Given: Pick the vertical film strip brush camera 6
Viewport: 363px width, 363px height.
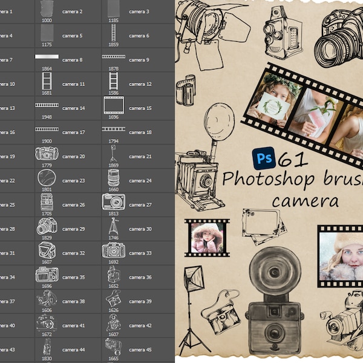Looking at the screenshot, I should tap(138, 36).
